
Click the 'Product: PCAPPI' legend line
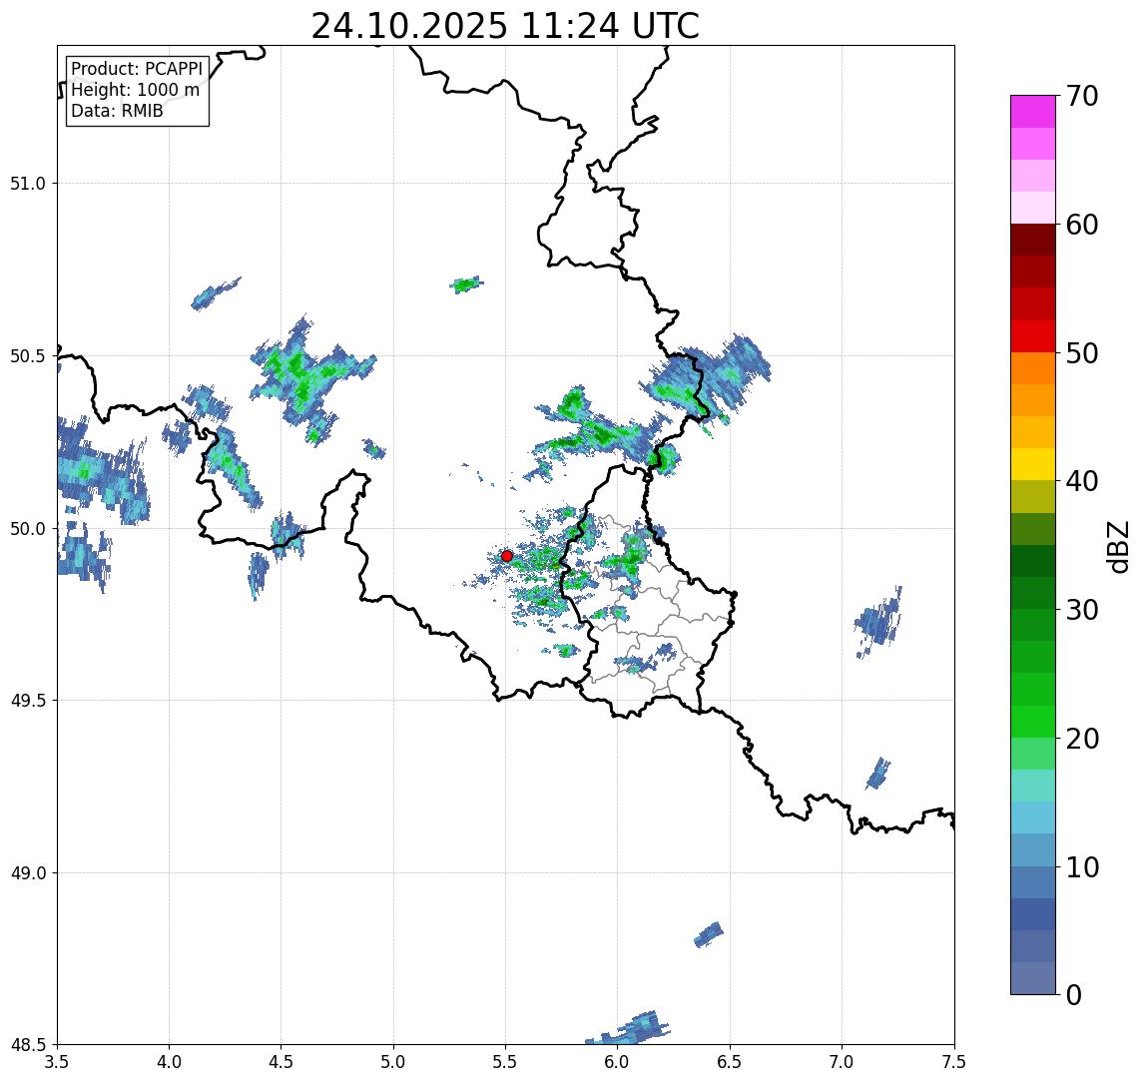click(x=137, y=69)
